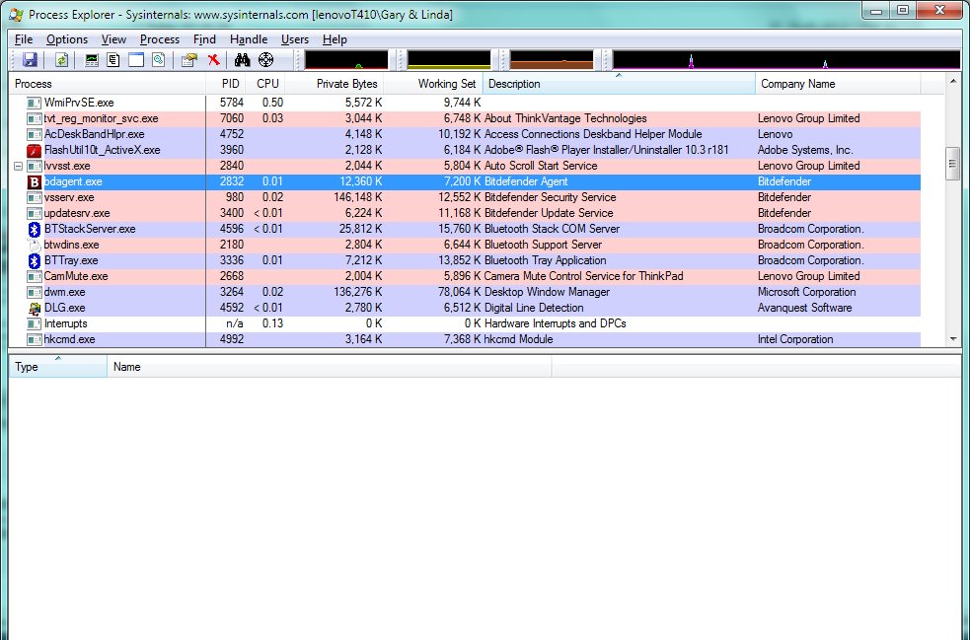Click the btwdins.exe process icon
The height and width of the screenshot is (640, 970).
(34, 245)
